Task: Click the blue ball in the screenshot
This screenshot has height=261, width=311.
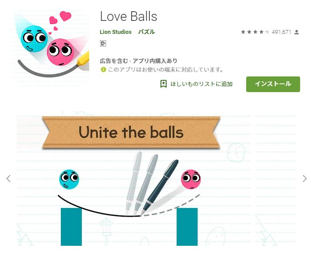Action: pyautogui.click(x=69, y=179)
